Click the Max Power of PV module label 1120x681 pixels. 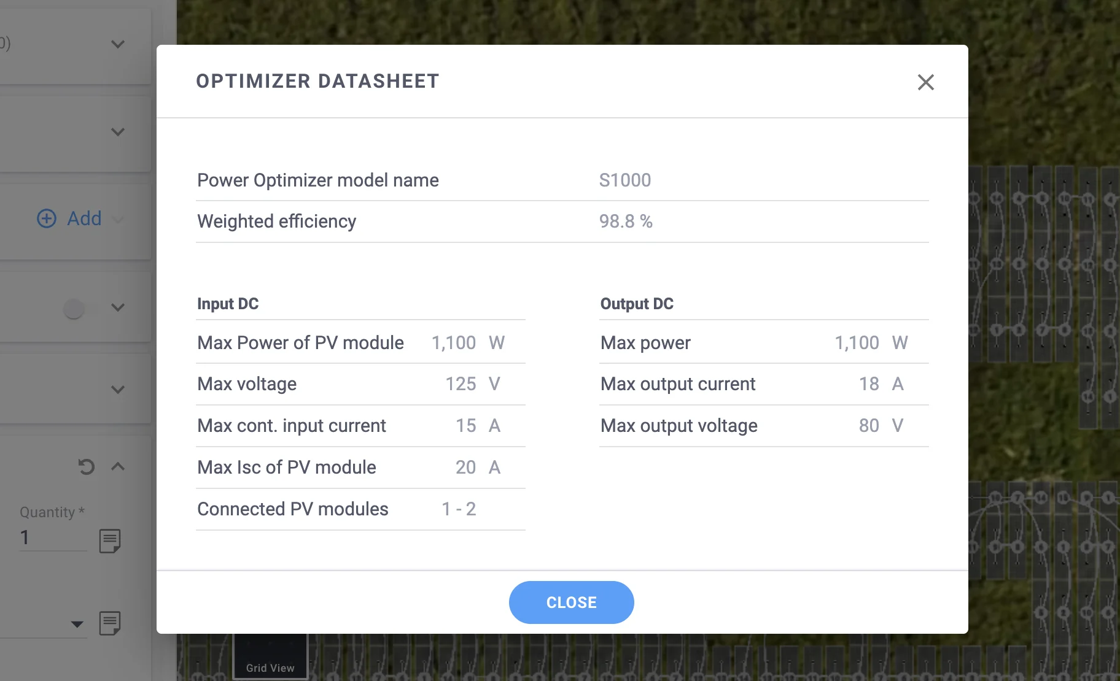(301, 343)
